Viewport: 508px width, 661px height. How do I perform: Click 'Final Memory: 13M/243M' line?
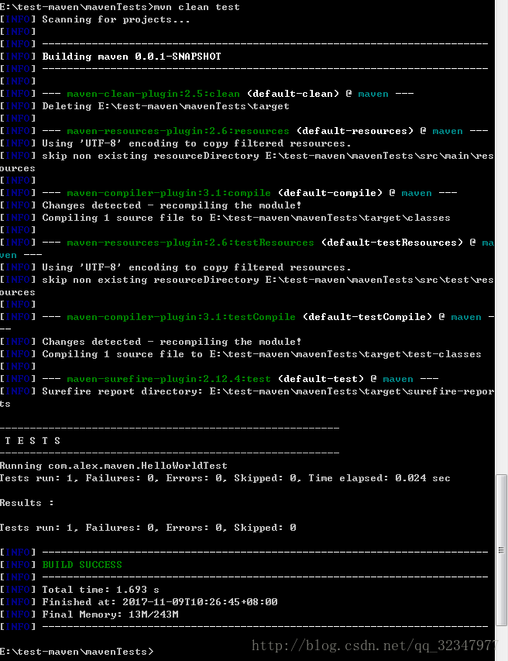(111, 615)
